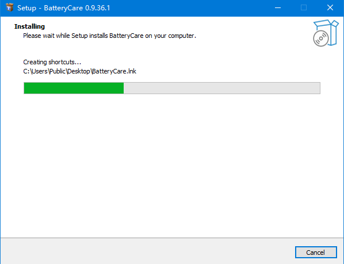Click the bold Installing heading

coord(29,26)
